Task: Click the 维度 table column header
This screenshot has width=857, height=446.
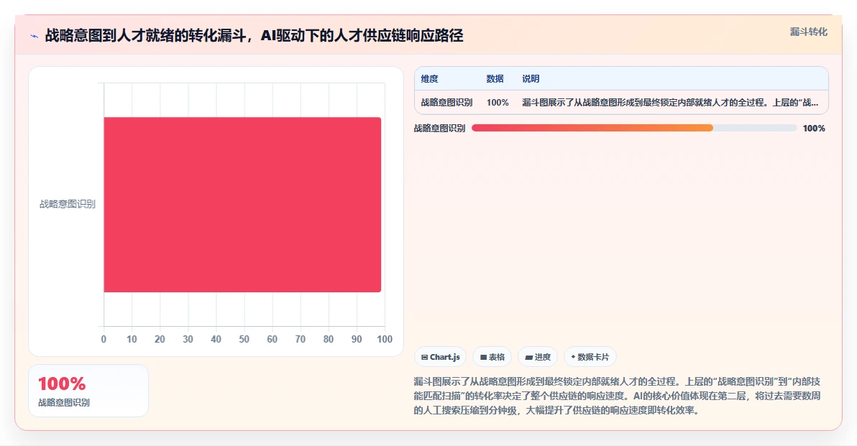Action: coord(430,78)
